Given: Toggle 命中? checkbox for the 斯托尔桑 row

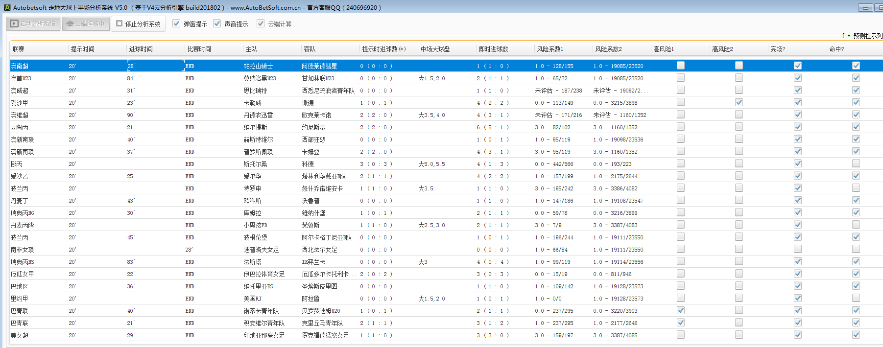Looking at the screenshot, I should click(x=856, y=163).
